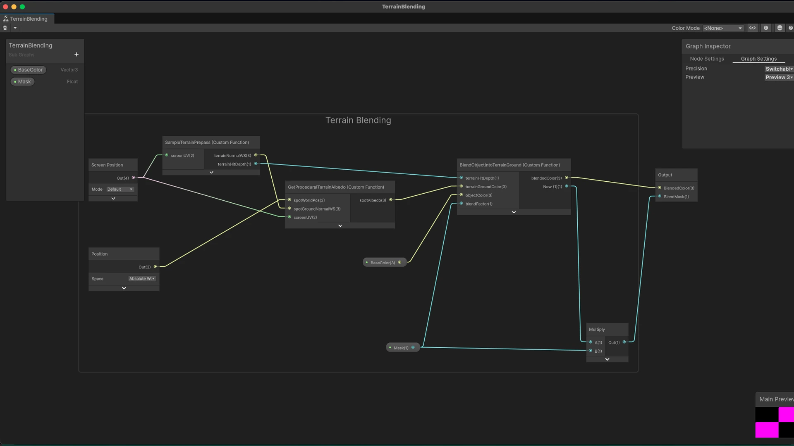This screenshot has width=794, height=446.
Task: Click Output BlendedColor(3) input port
Action: [660, 188]
